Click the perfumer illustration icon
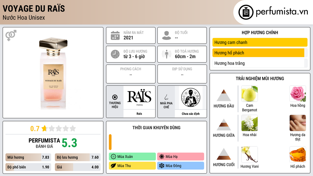The image size is (313, 176). coord(191,97)
